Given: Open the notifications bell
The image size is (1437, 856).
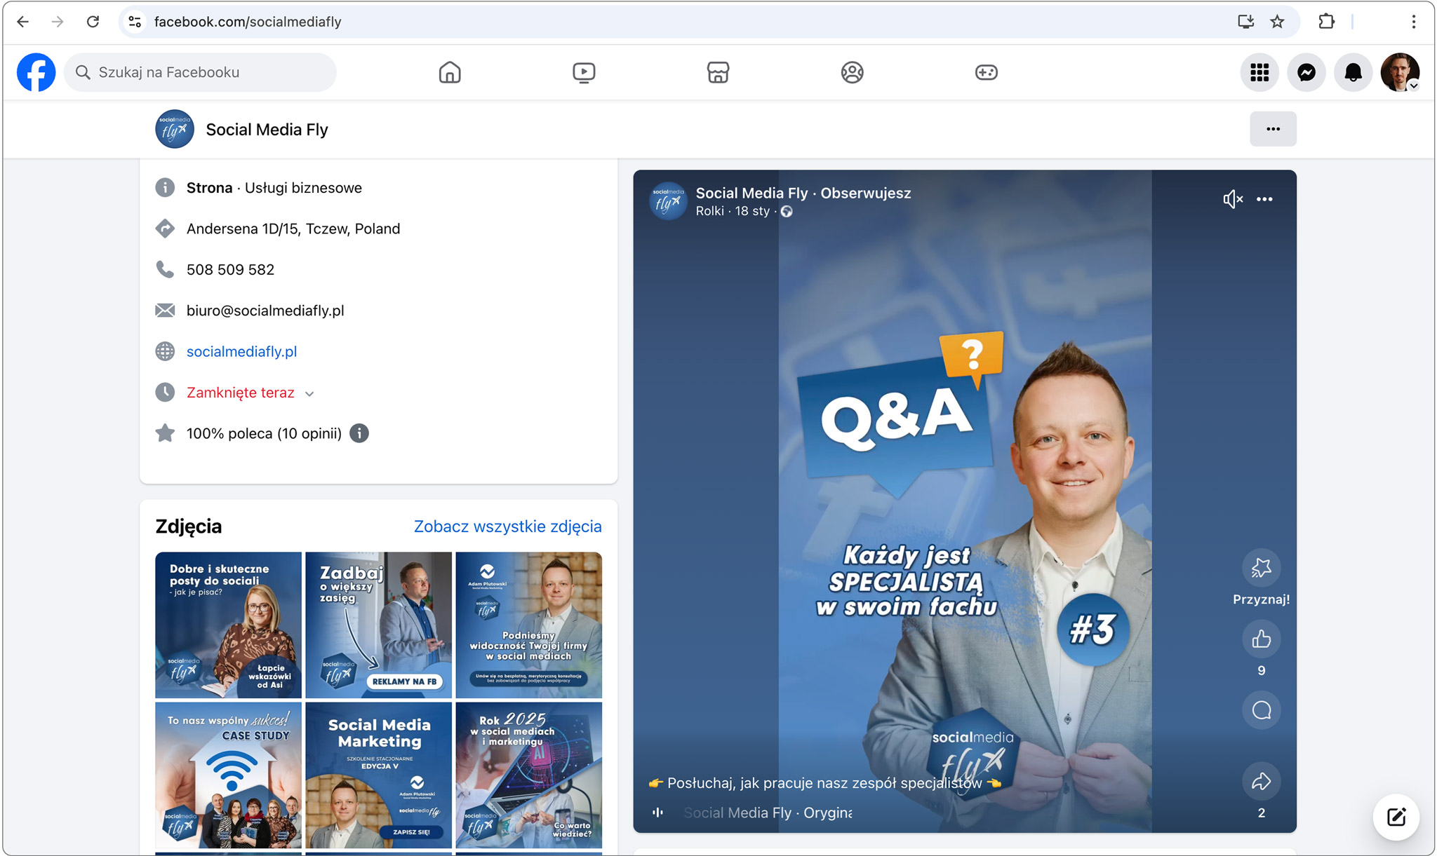Looking at the screenshot, I should [x=1353, y=72].
